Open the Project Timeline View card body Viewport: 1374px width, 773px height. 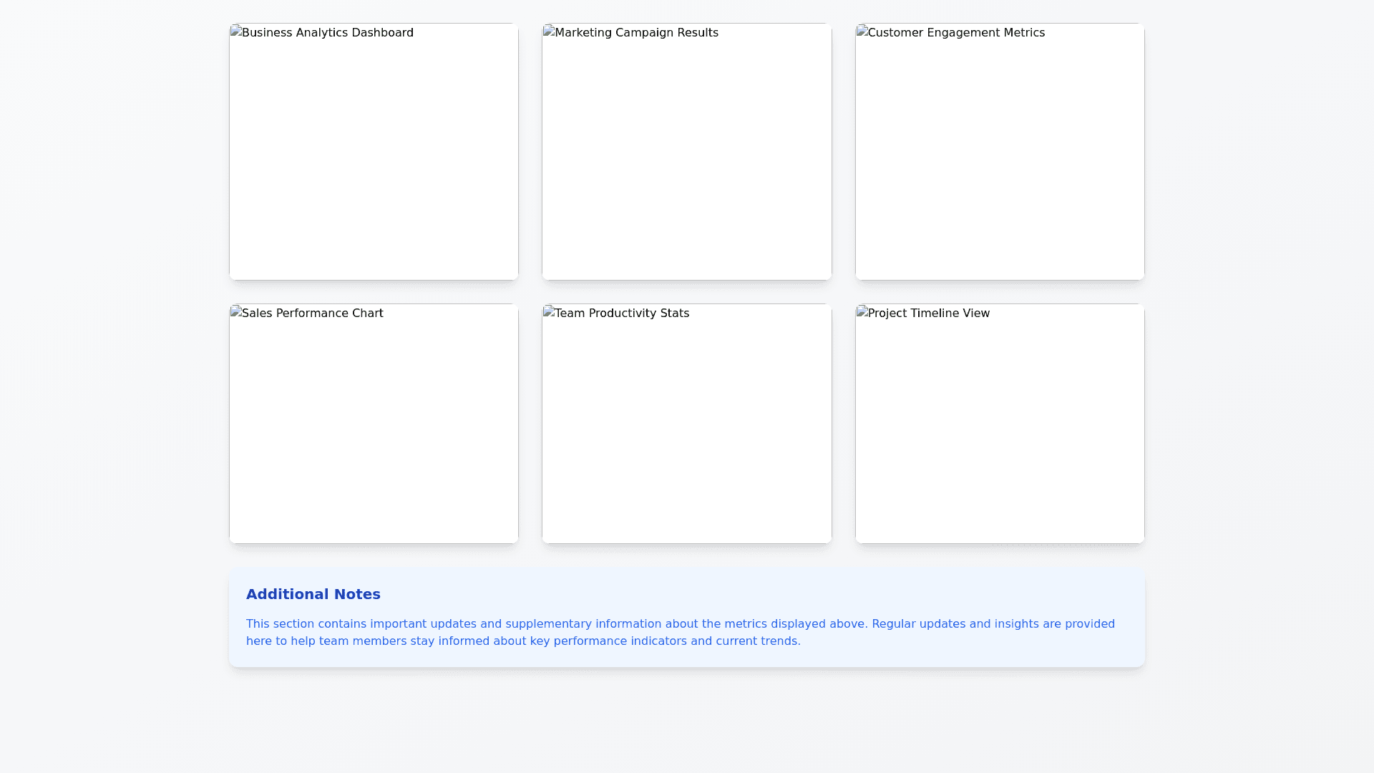[1000, 429]
